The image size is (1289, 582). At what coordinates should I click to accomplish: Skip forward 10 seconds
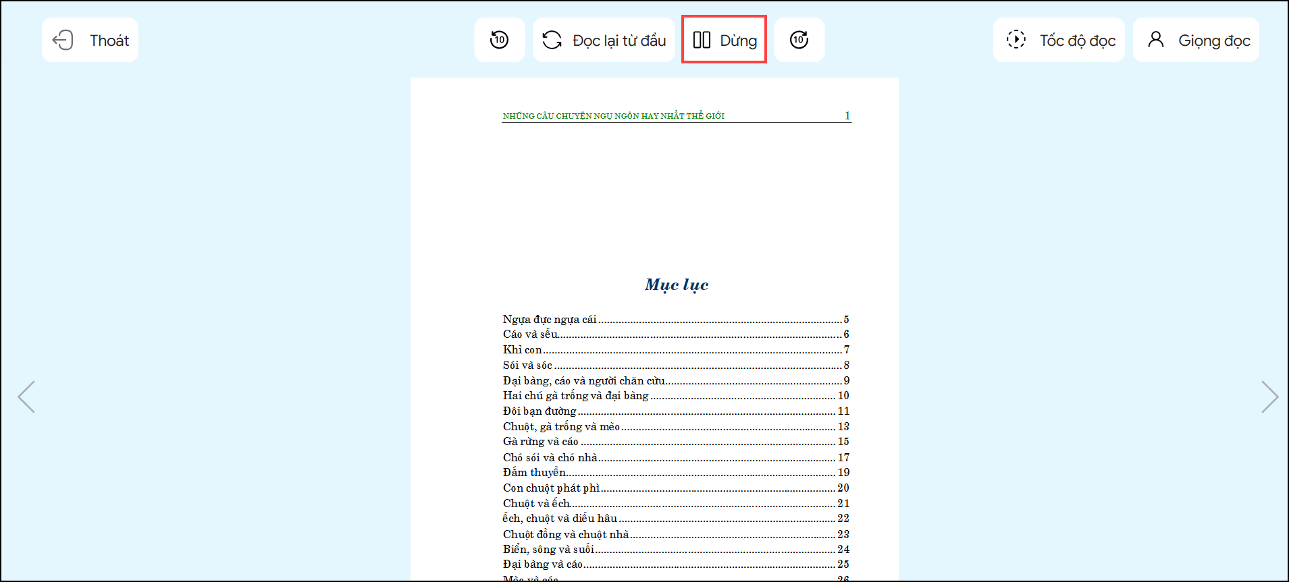click(x=799, y=40)
